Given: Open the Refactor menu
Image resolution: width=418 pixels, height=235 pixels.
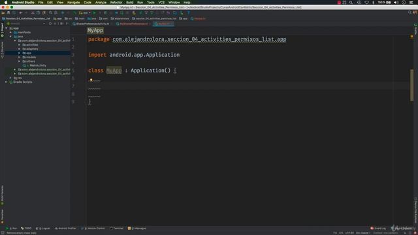Looking at the screenshot, I should tap(116, 3).
